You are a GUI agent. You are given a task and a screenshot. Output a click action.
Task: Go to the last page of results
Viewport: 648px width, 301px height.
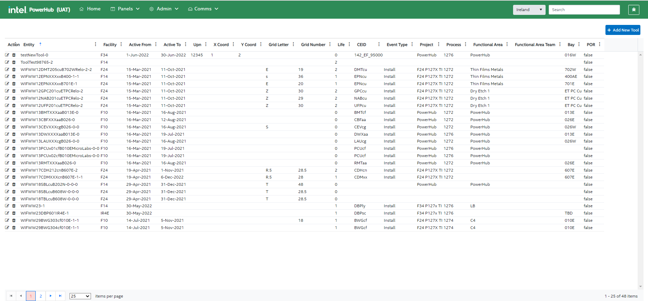[60, 296]
